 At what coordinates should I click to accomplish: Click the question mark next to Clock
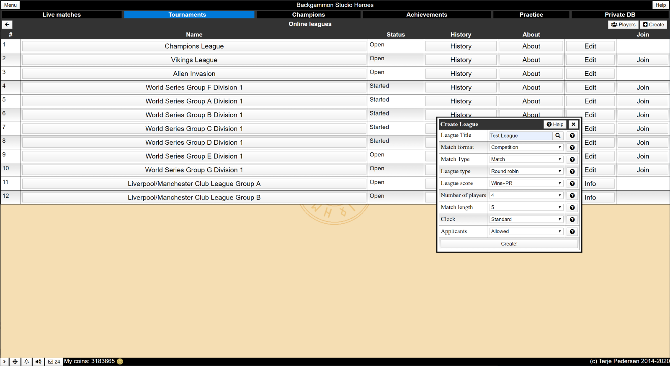[x=572, y=220]
